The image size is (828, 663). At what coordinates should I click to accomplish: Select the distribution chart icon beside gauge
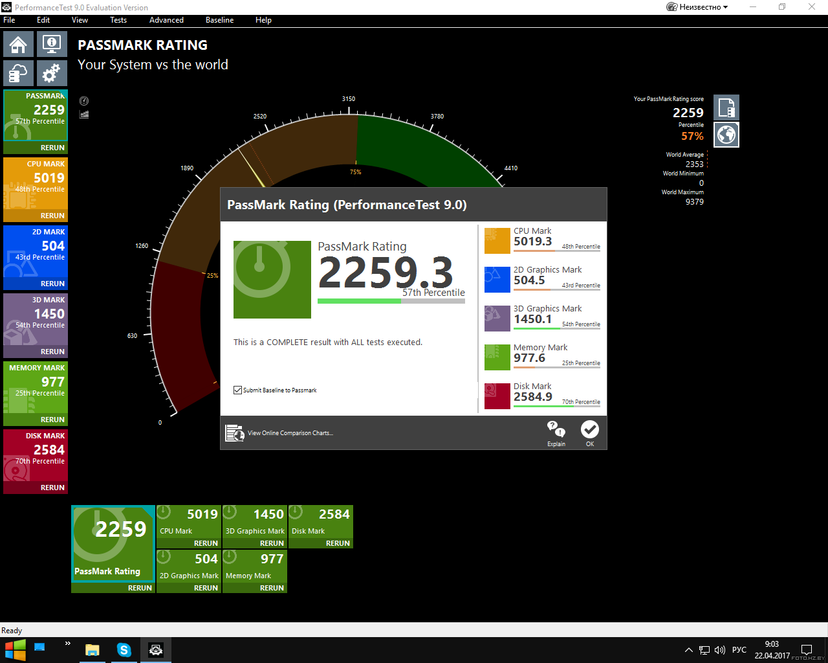(84, 115)
